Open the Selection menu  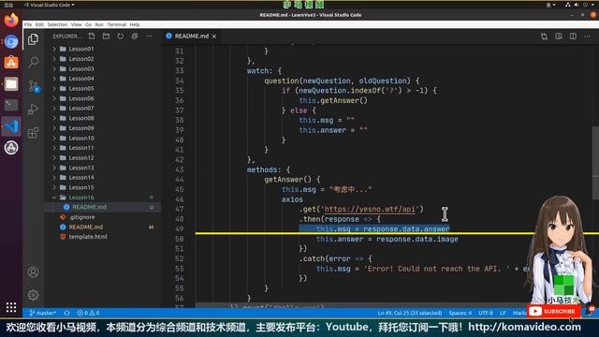pos(57,24)
